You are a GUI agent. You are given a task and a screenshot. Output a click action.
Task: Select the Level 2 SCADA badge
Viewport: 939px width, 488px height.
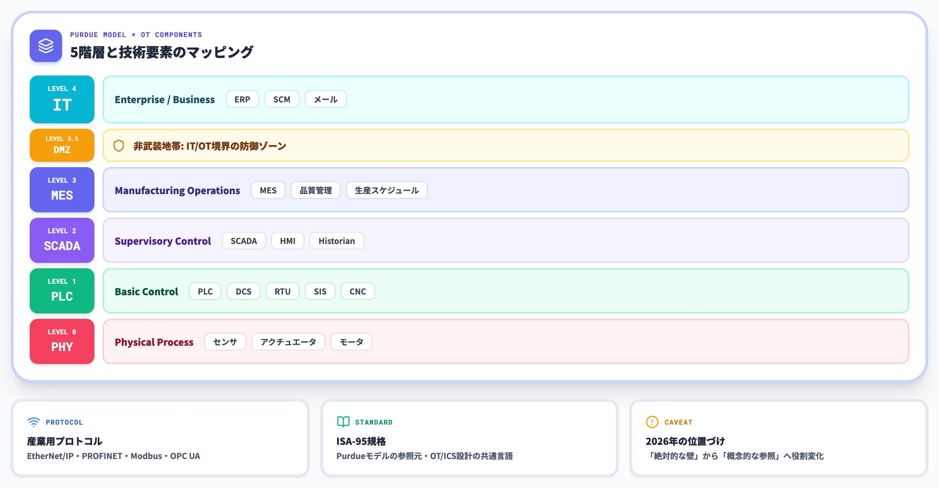62,240
